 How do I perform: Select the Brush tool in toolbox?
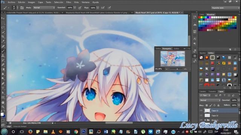pos(3,51)
